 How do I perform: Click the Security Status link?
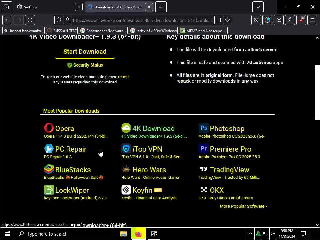[x=88, y=65]
